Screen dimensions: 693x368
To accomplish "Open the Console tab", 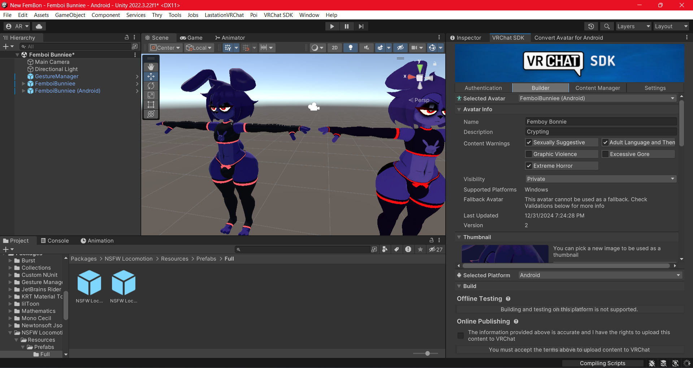I will 55,241.
